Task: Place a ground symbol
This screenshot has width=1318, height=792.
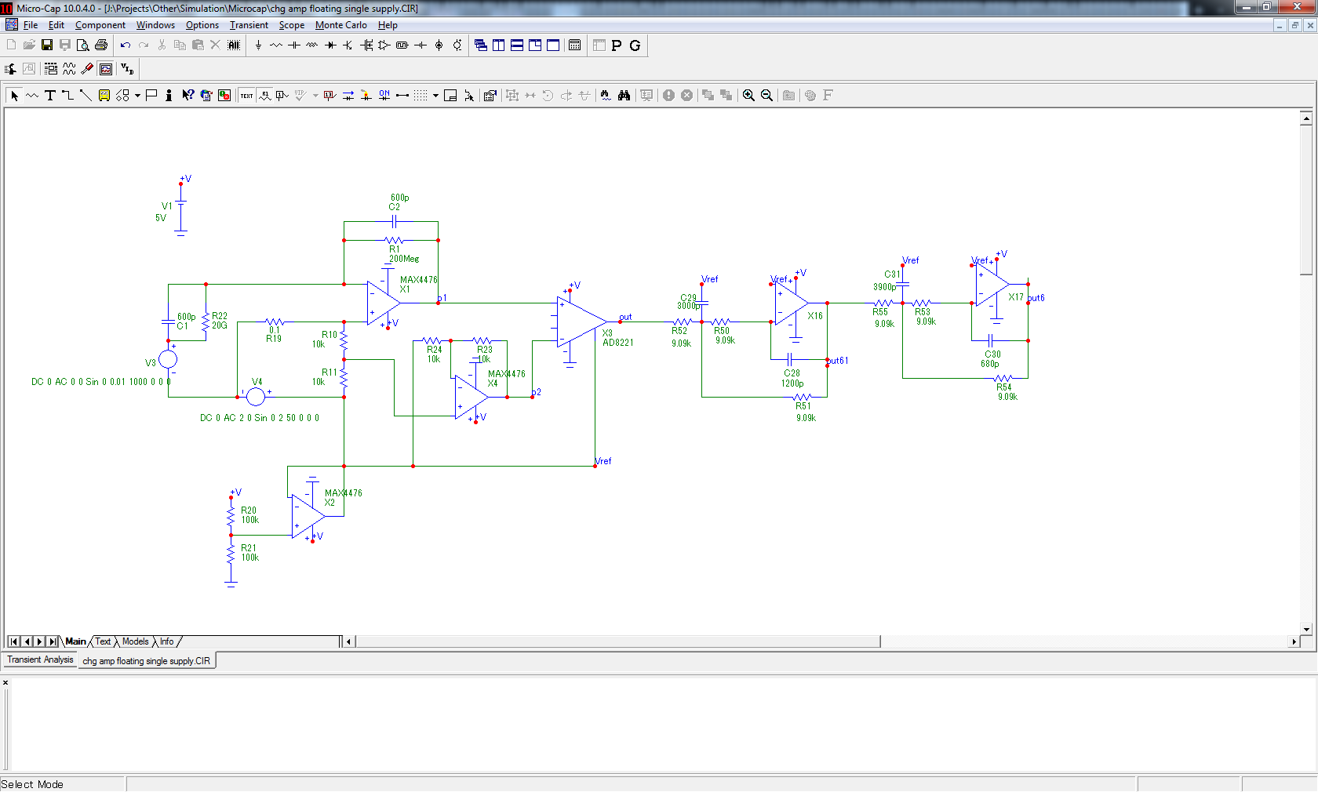Action: tap(258, 45)
